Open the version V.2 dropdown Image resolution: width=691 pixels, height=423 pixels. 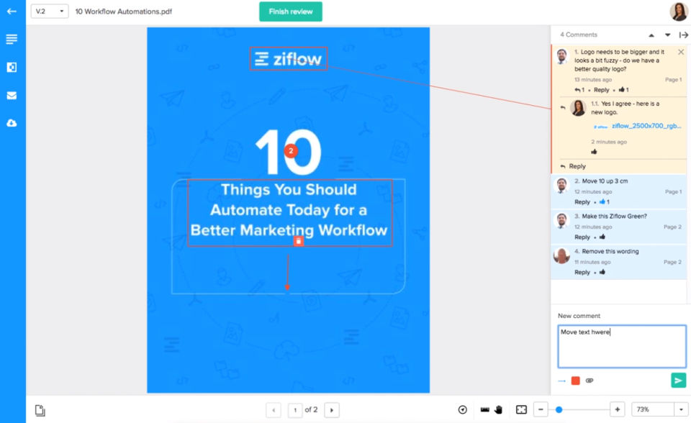point(50,12)
